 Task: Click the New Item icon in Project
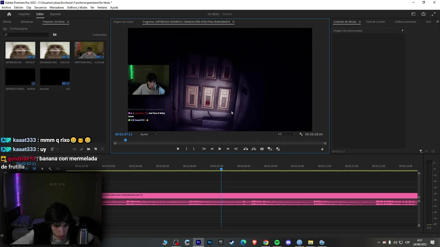(x=96, y=149)
